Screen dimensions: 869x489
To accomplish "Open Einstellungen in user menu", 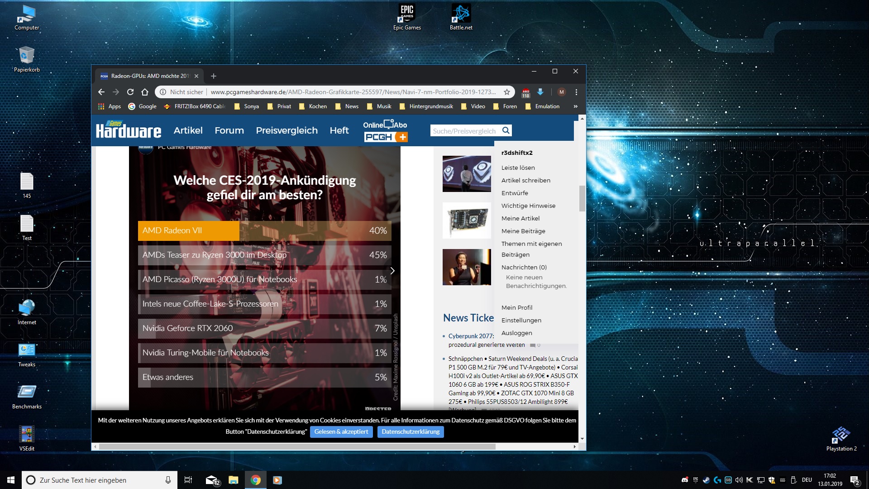I will tap(521, 320).
